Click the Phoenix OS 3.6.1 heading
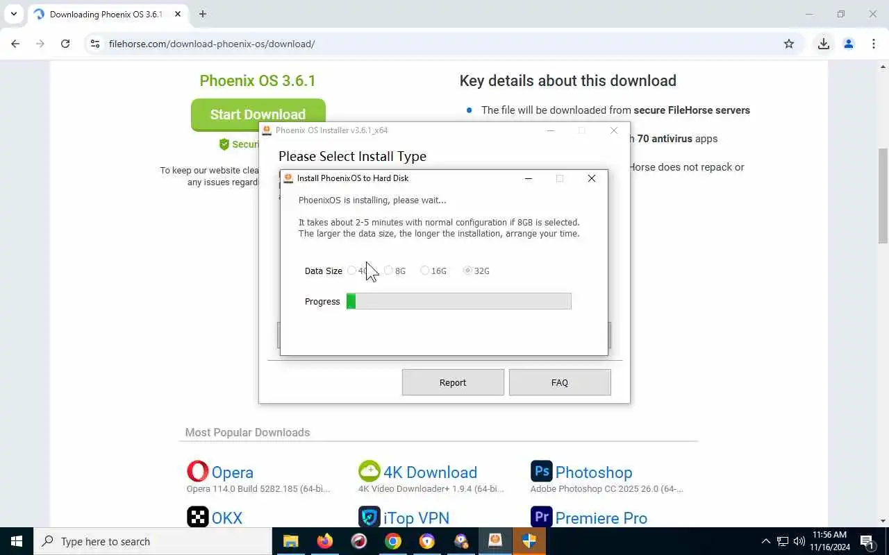Screen dimensions: 889x555 click(x=258, y=80)
